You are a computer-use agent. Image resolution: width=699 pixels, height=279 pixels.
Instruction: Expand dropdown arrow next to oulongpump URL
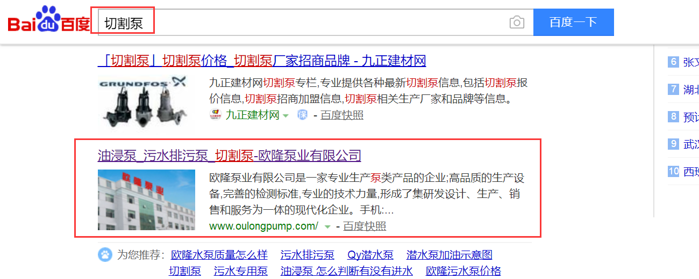point(327,226)
